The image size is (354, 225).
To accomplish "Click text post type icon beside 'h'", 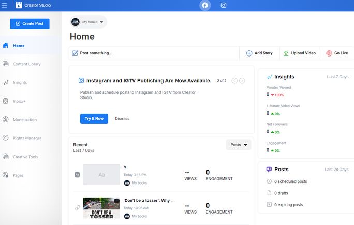I will tap(77, 175).
